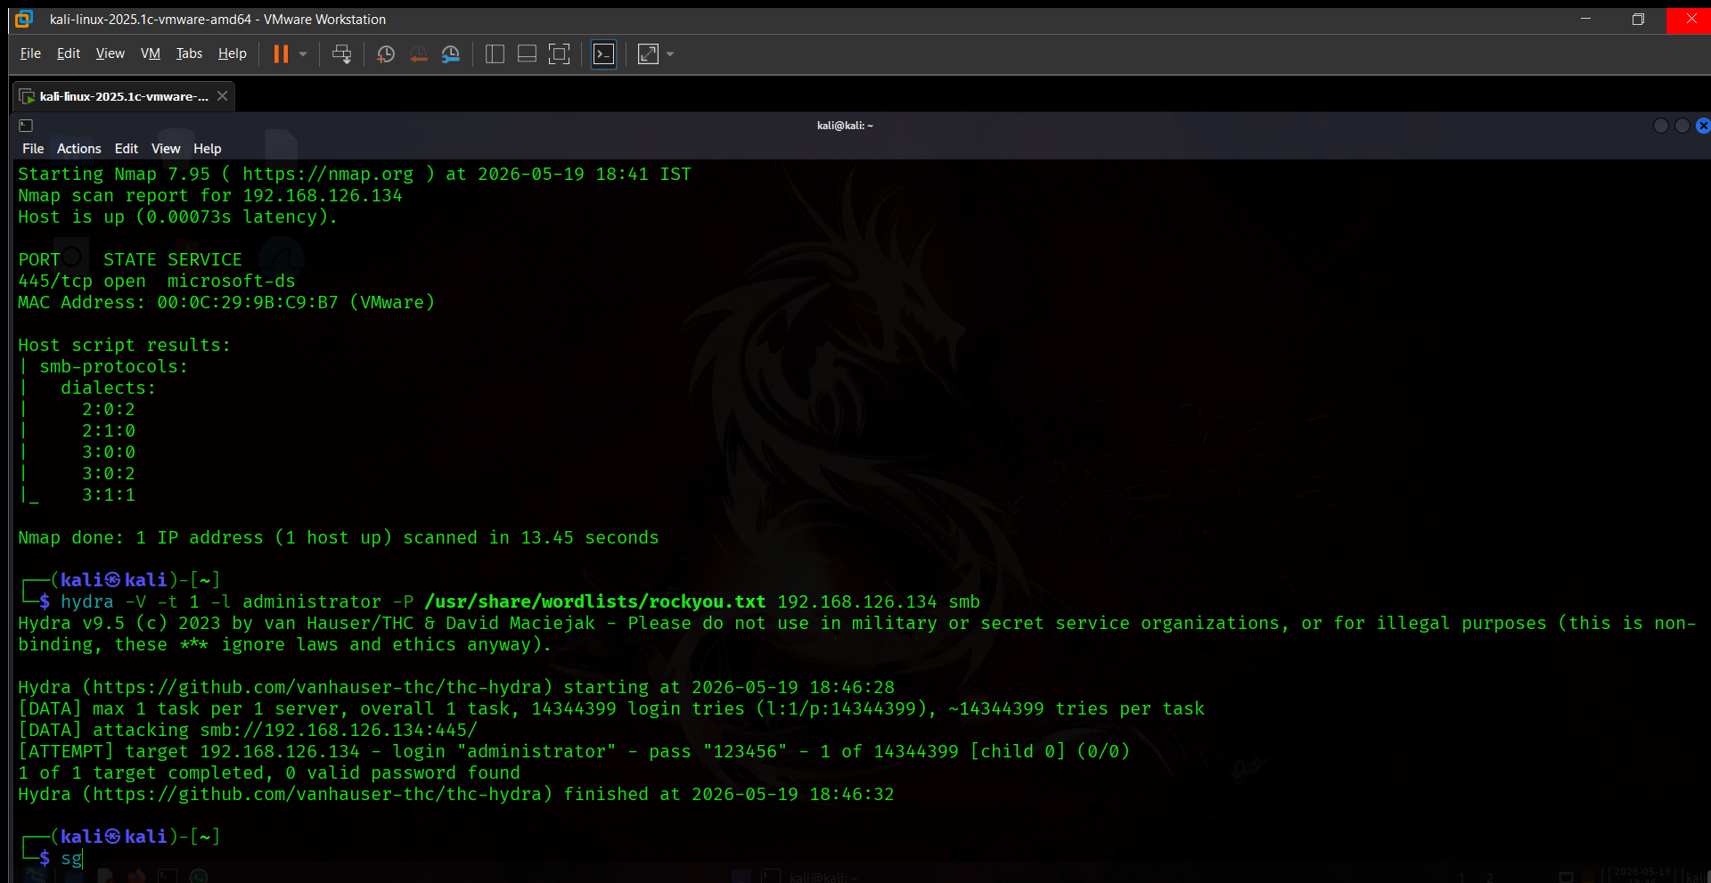The height and width of the screenshot is (883, 1711).
Task: Open VMware File menu
Action: 30,53
